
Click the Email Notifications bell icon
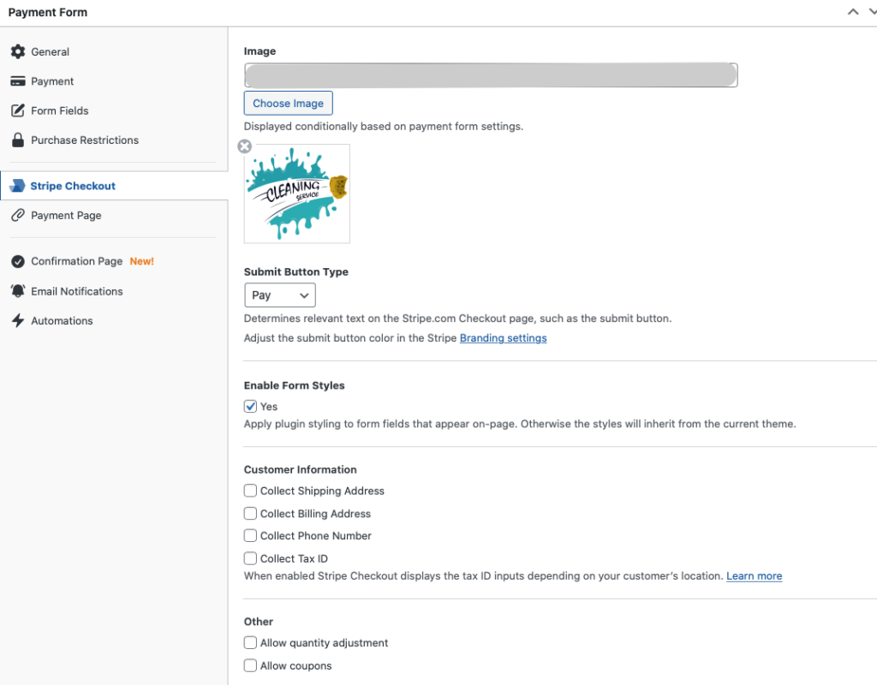coord(17,291)
